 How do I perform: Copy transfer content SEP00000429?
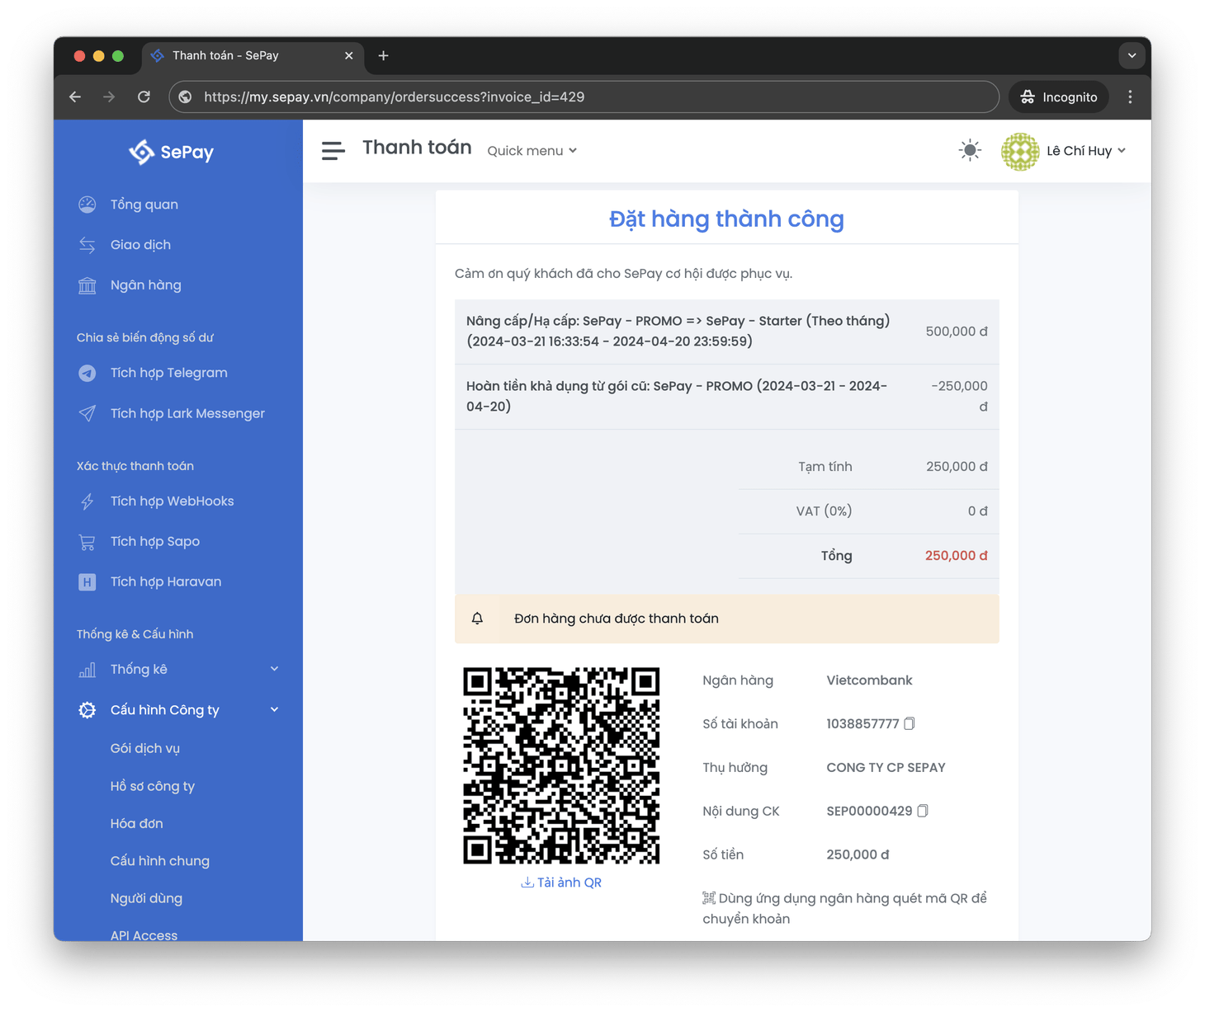pyautogui.click(x=923, y=811)
